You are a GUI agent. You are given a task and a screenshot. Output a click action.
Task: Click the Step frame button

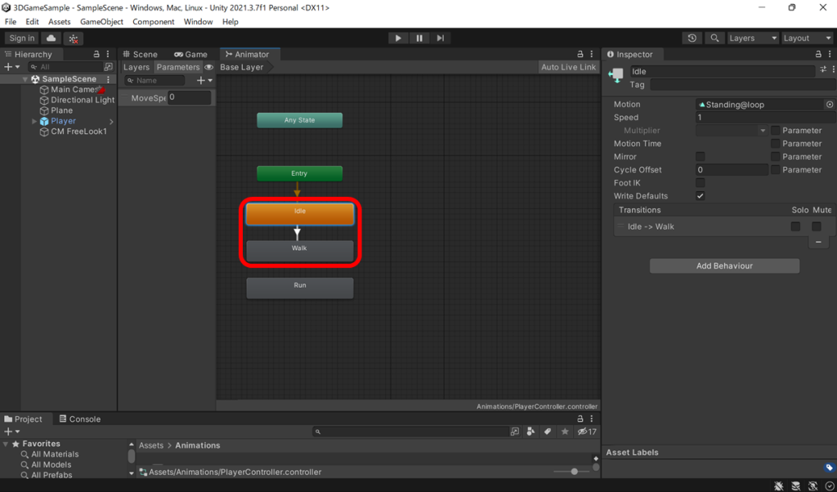coord(441,38)
